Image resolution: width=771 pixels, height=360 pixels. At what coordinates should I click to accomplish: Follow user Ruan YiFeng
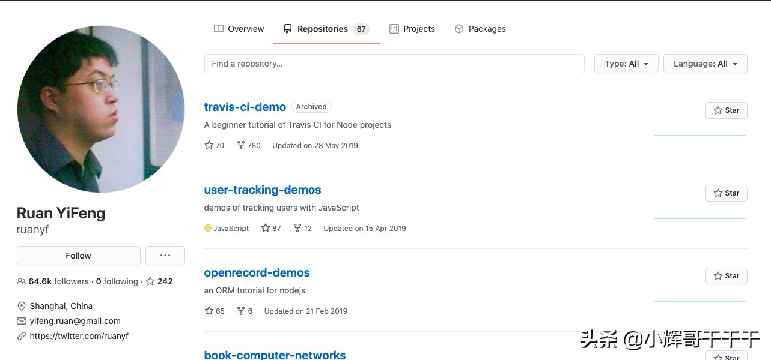[x=78, y=256]
